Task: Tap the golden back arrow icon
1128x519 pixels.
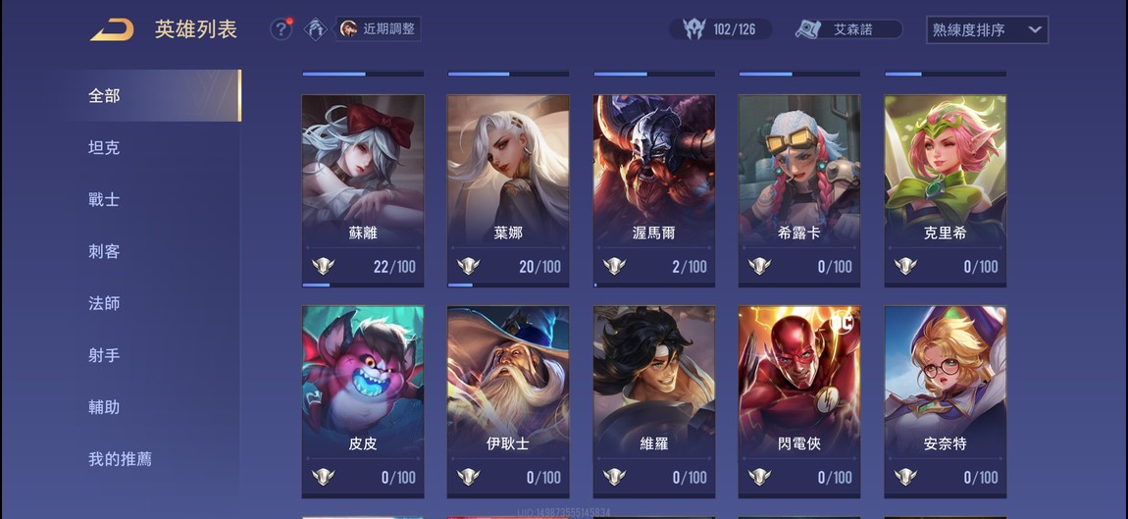Action: (112, 29)
